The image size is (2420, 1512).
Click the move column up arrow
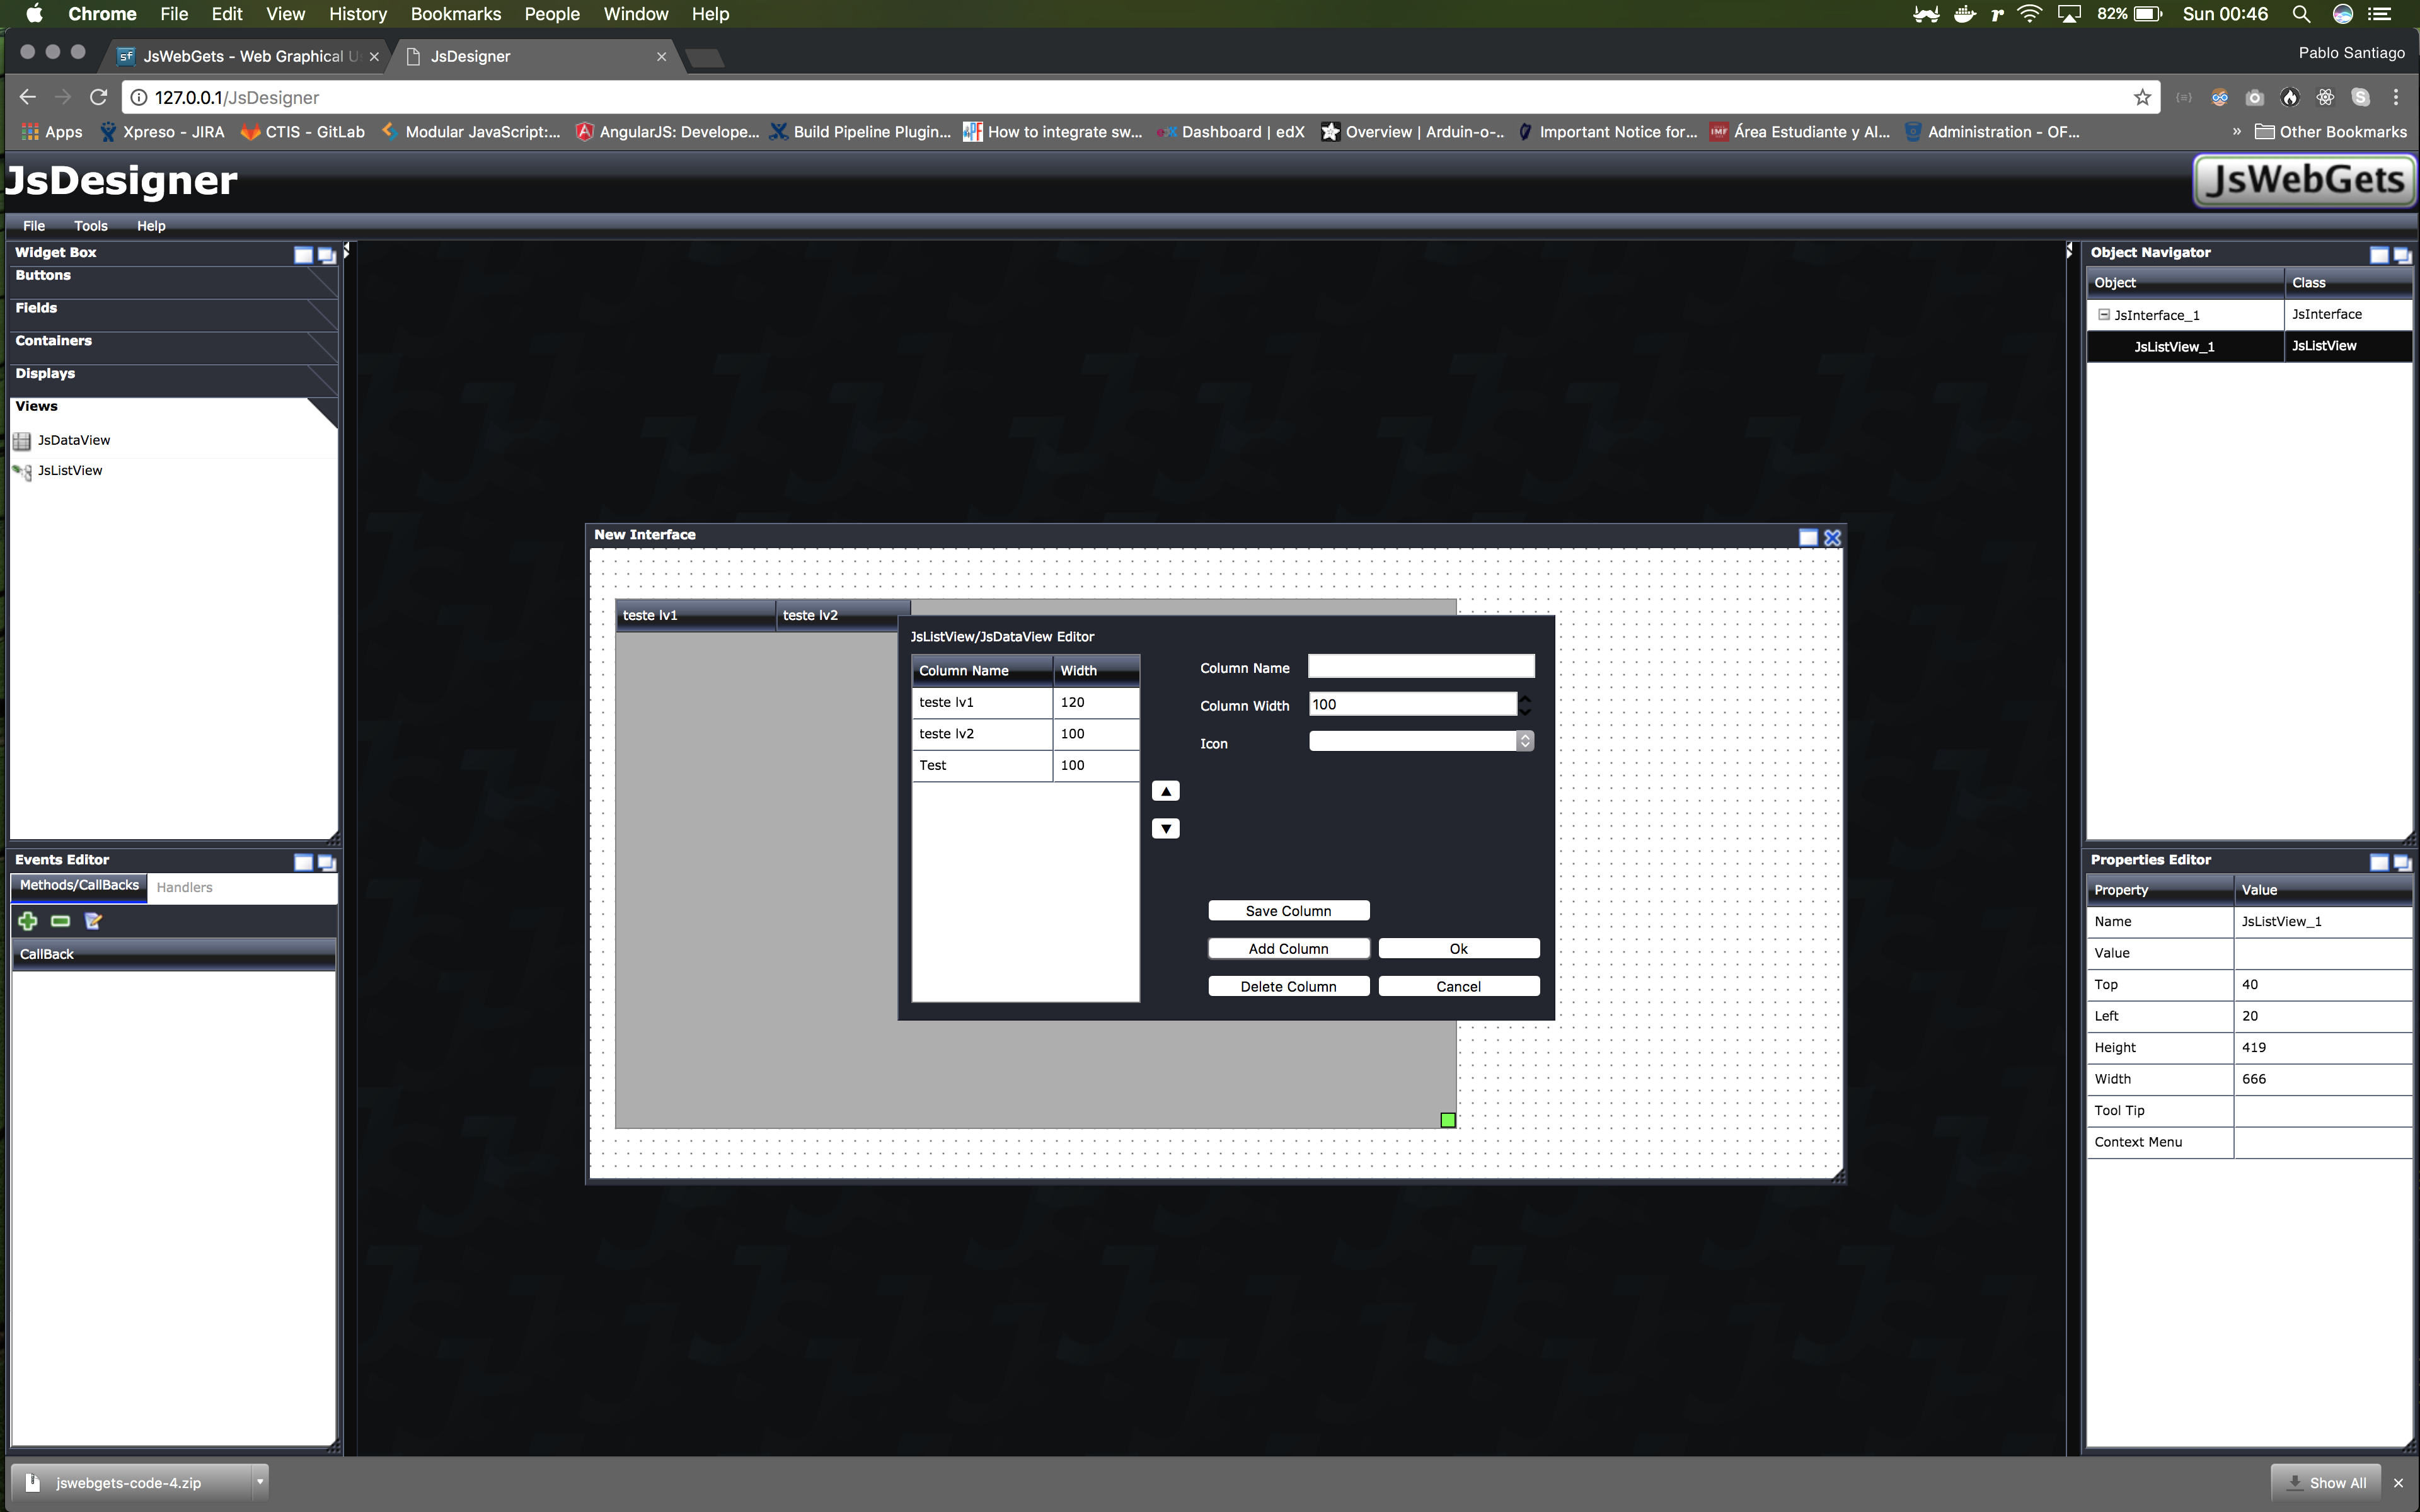tap(1165, 791)
